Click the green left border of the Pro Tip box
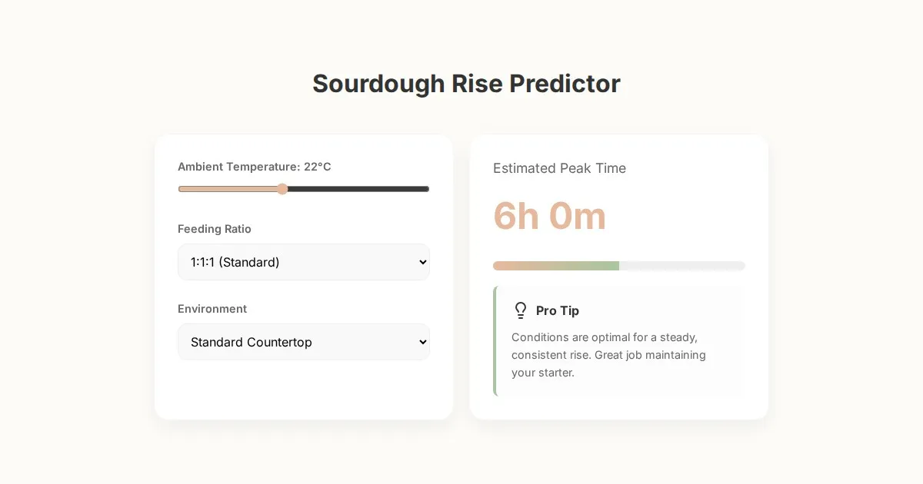Screen dimensions: 923x484 tap(495, 341)
